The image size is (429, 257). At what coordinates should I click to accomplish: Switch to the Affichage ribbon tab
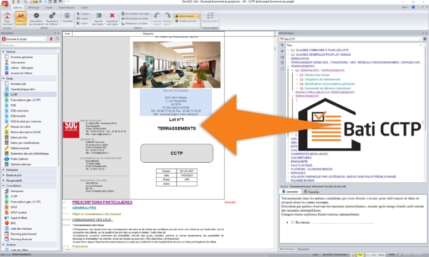(x=34, y=8)
